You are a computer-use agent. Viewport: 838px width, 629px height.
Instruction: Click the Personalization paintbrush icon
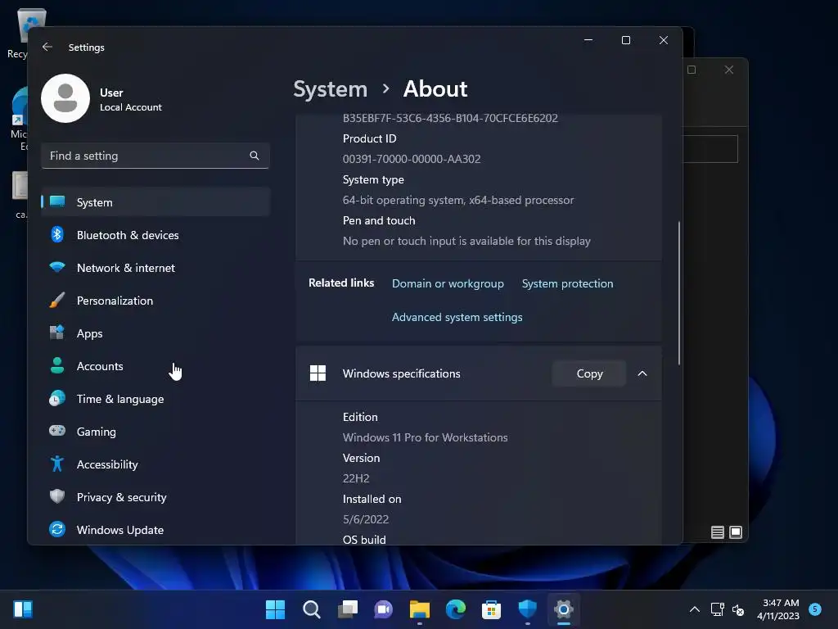(x=57, y=300)
